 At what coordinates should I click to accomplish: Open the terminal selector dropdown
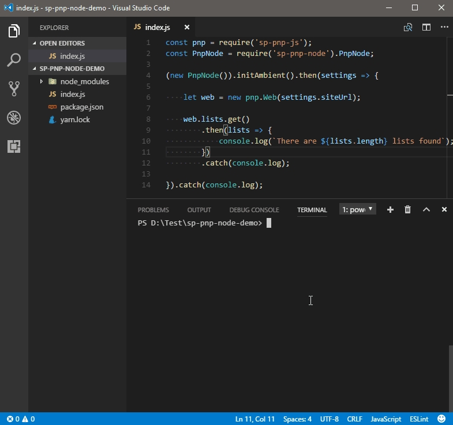tap(358, 209)
